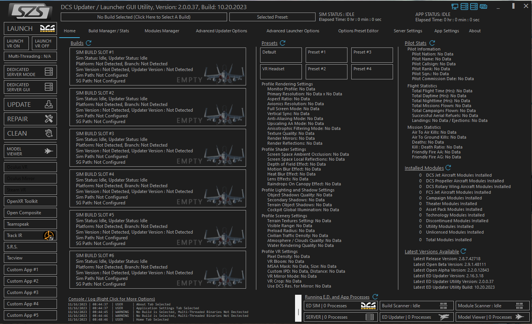Select the Default preset
This screenshot has width=532, height=324.
tap(281, 55)
